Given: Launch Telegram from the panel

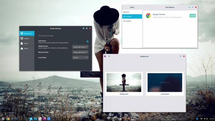Looking at the screenshot, I should pos(31,119).
